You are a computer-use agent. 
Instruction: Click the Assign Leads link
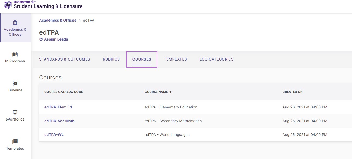56,39
